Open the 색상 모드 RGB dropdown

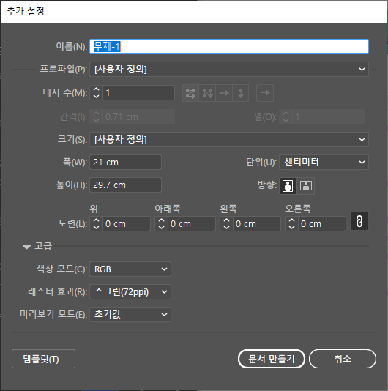coord(130,269)
